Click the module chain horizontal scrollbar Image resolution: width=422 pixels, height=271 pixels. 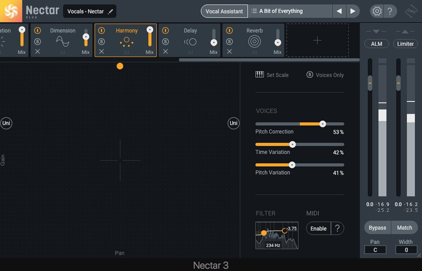coord(269,60)
